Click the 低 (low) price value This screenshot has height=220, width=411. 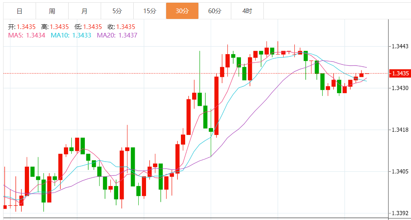tap(93, 27)
